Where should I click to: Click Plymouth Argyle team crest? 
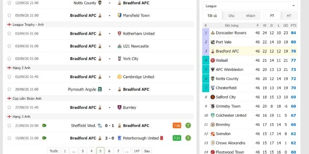point(100,89)
